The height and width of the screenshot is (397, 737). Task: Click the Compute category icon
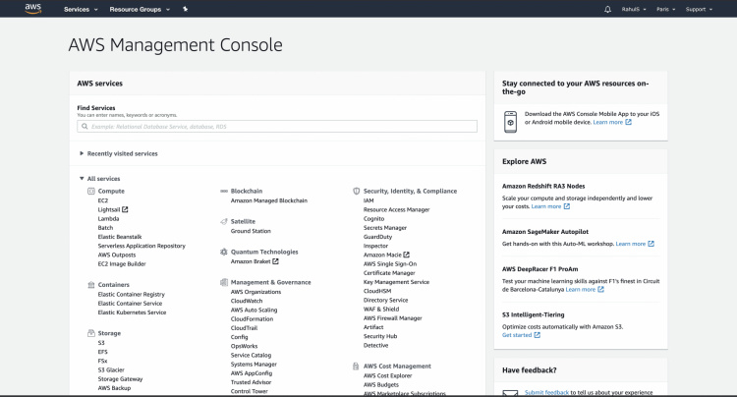pos(90,191)
